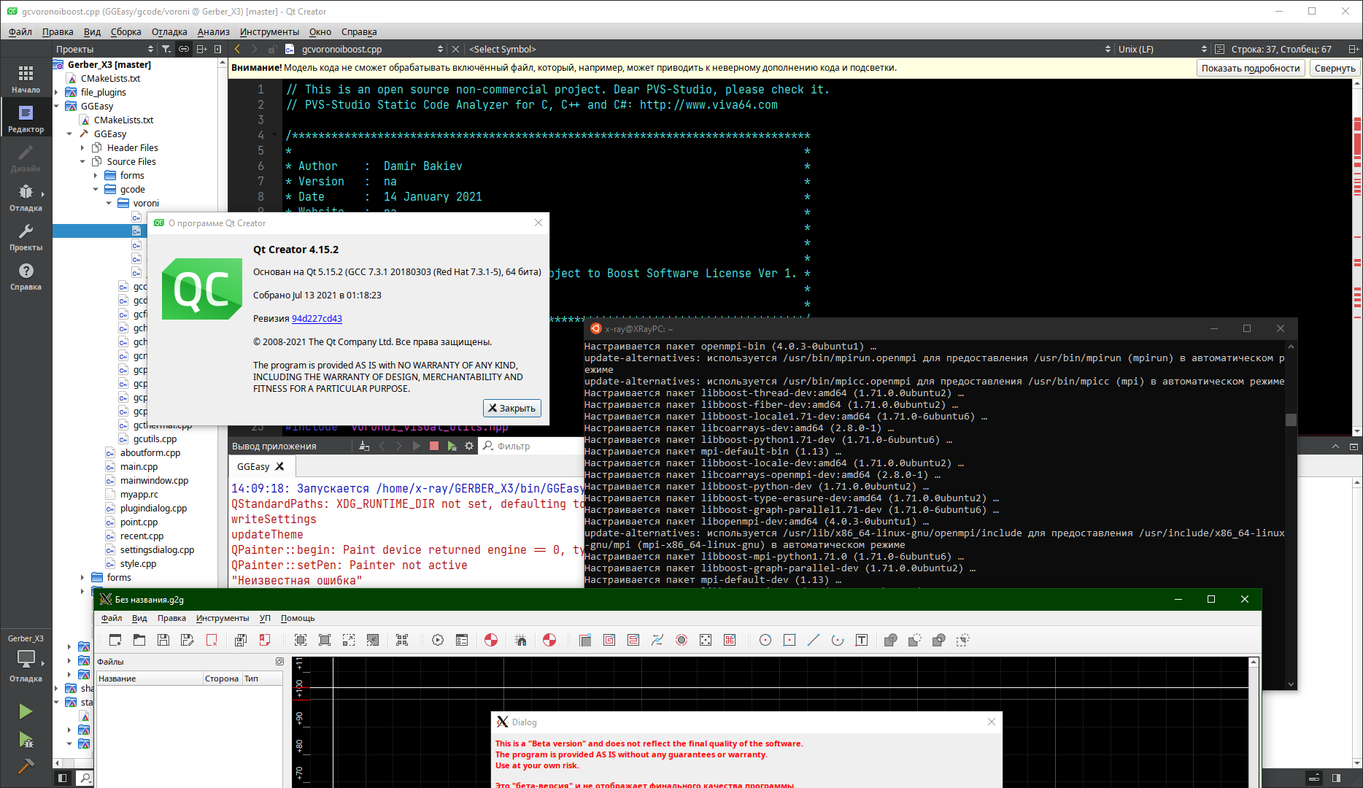Click Save icon in GGEasy toolbar
Screen dimensions: 1363x788
click(x=163, y=640)
